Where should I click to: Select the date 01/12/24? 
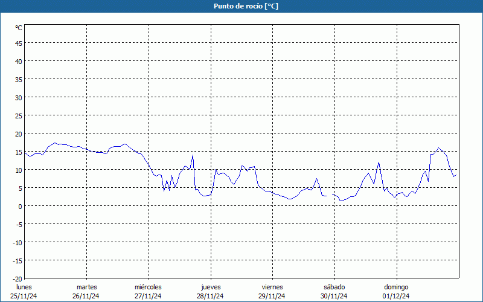pyautogui.click(x=396, y=296)
